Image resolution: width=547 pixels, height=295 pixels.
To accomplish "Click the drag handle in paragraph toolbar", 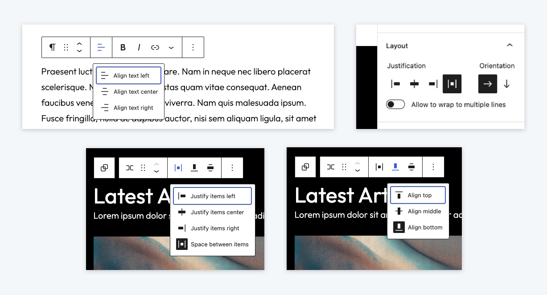I will tap(66, 47).
